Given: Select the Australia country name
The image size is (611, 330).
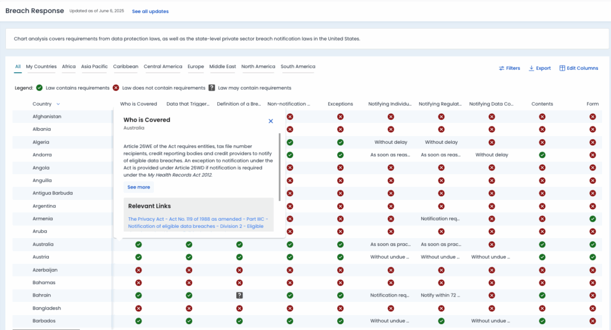Looking at the screenshot, I should pos(43,245).
